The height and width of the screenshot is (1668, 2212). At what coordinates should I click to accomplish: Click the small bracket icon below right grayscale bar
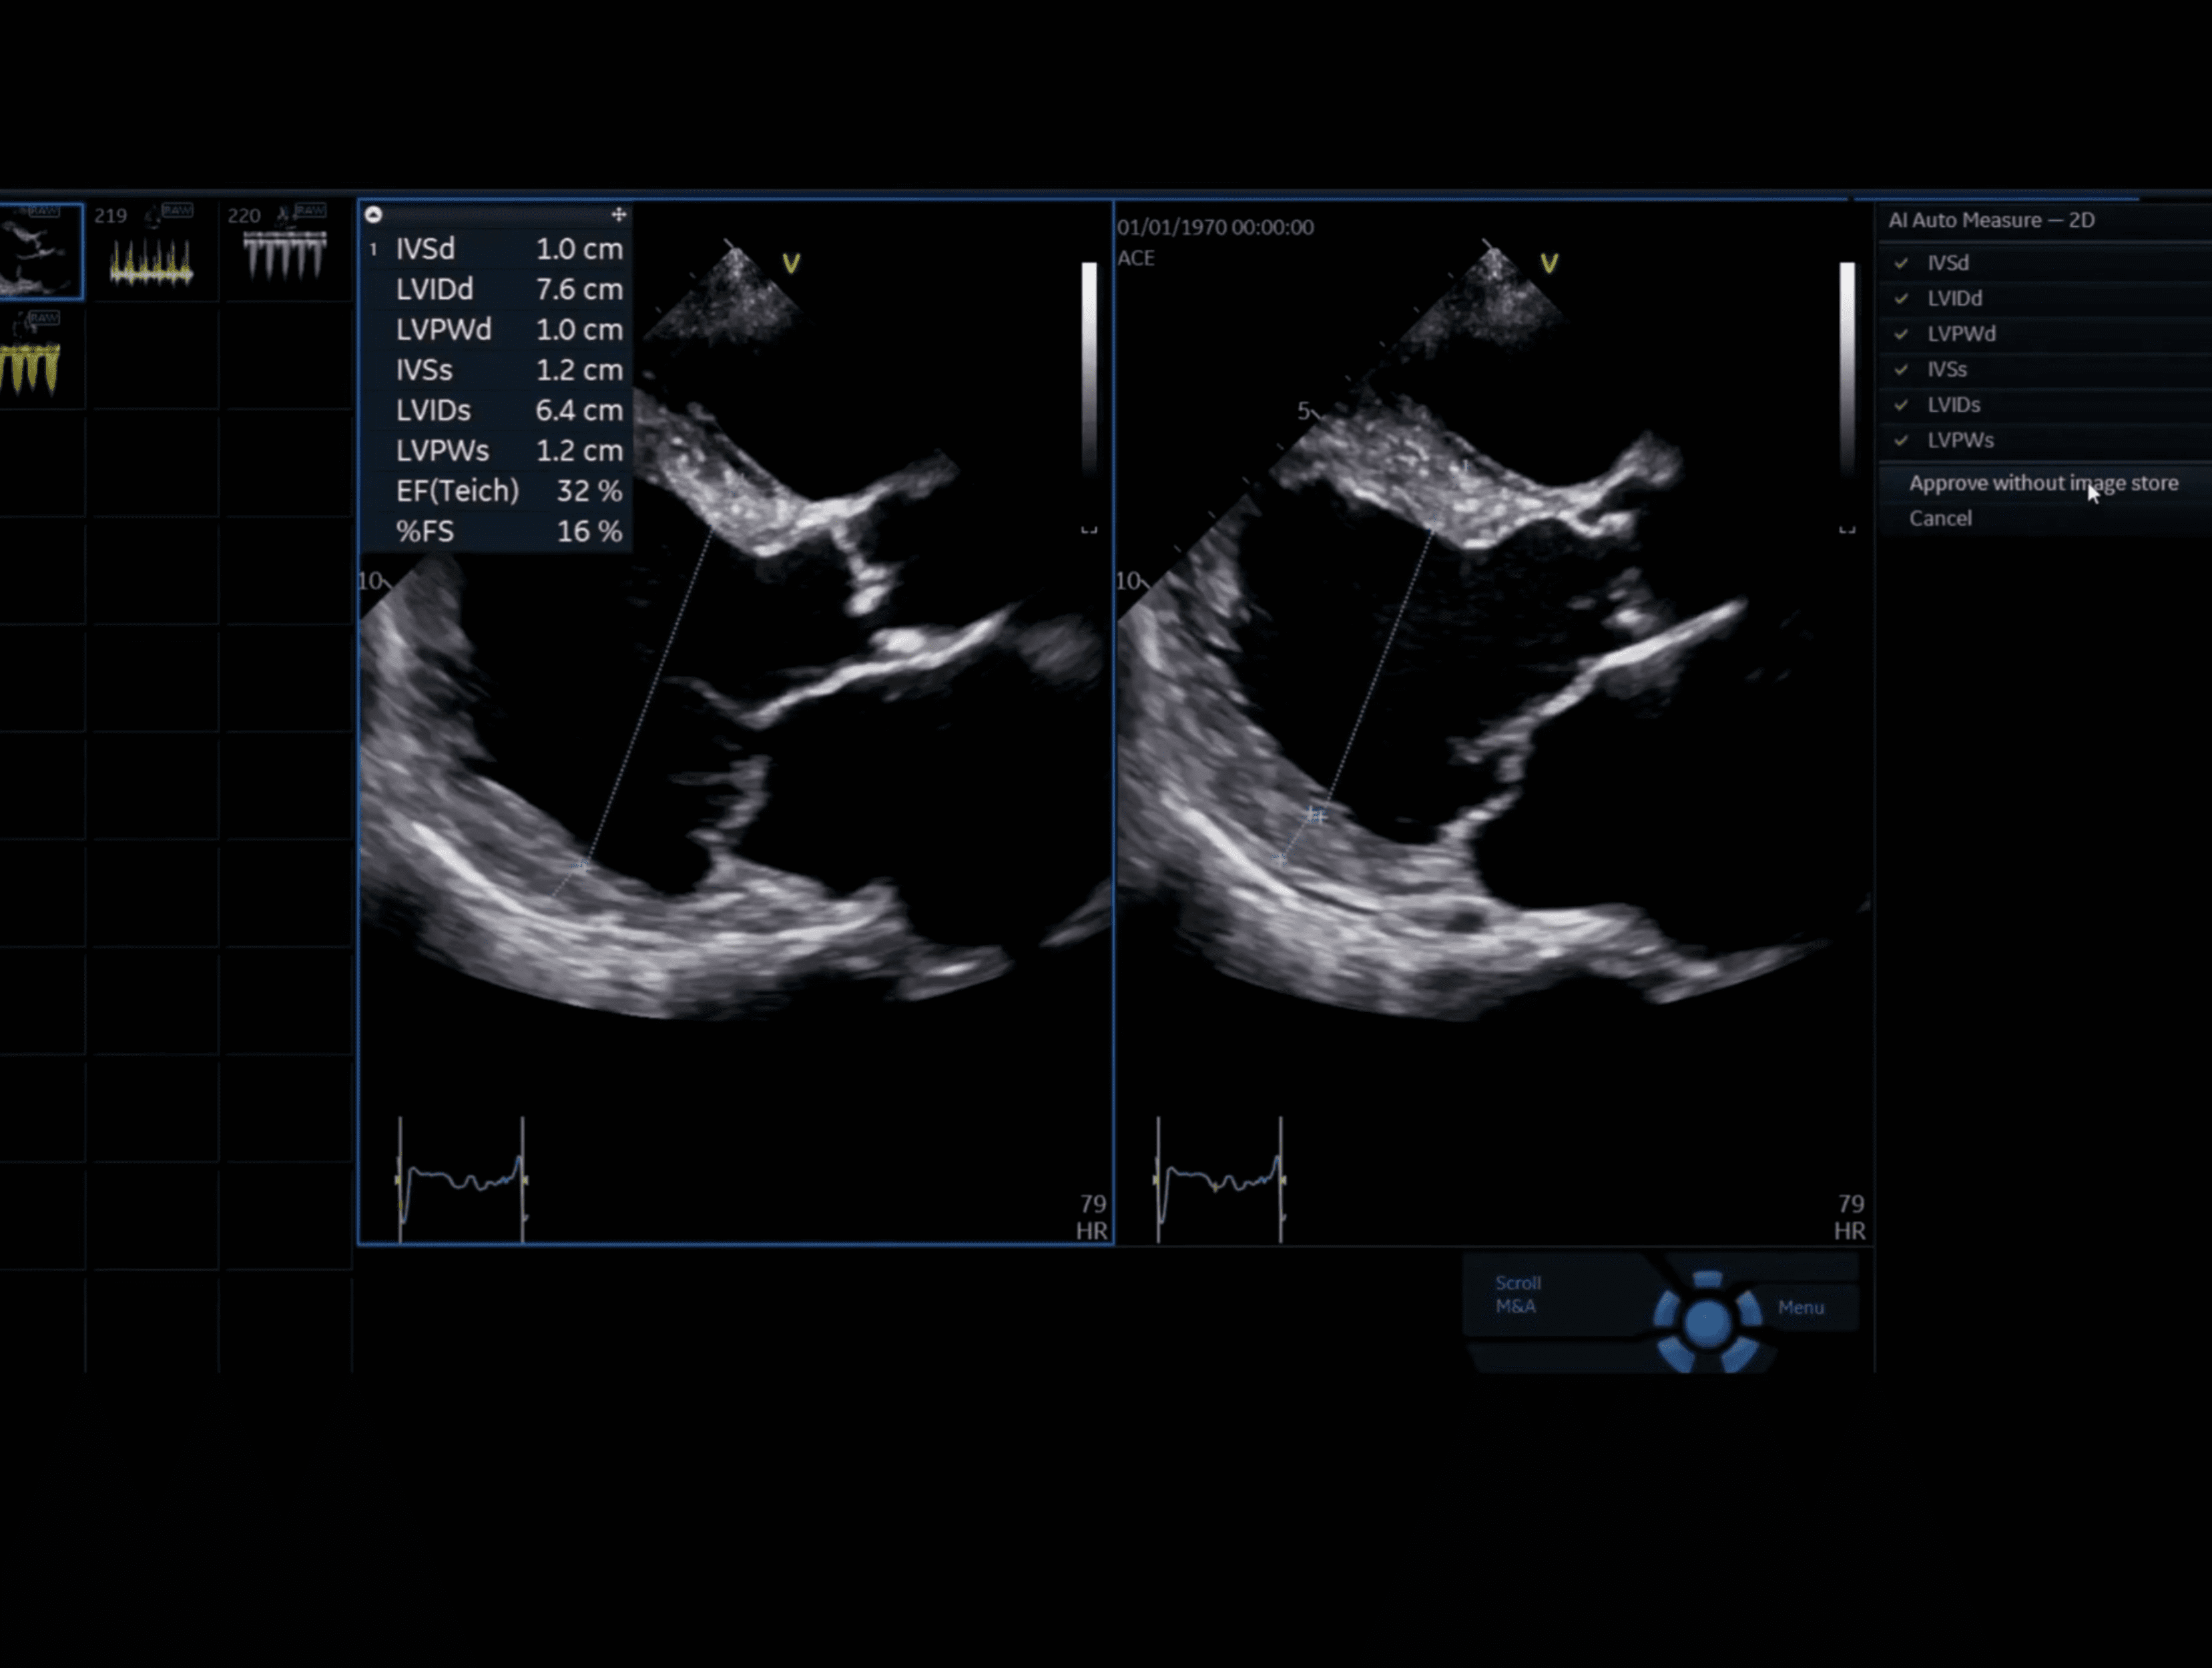coord(1847,528)
